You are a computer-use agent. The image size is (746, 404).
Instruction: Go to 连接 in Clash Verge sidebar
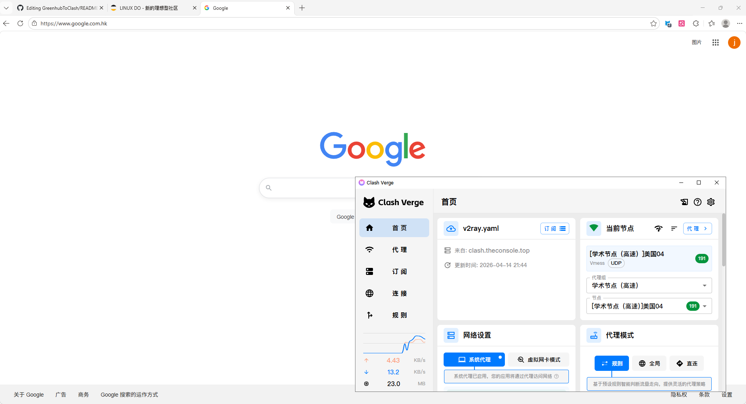tap(394, 293)
